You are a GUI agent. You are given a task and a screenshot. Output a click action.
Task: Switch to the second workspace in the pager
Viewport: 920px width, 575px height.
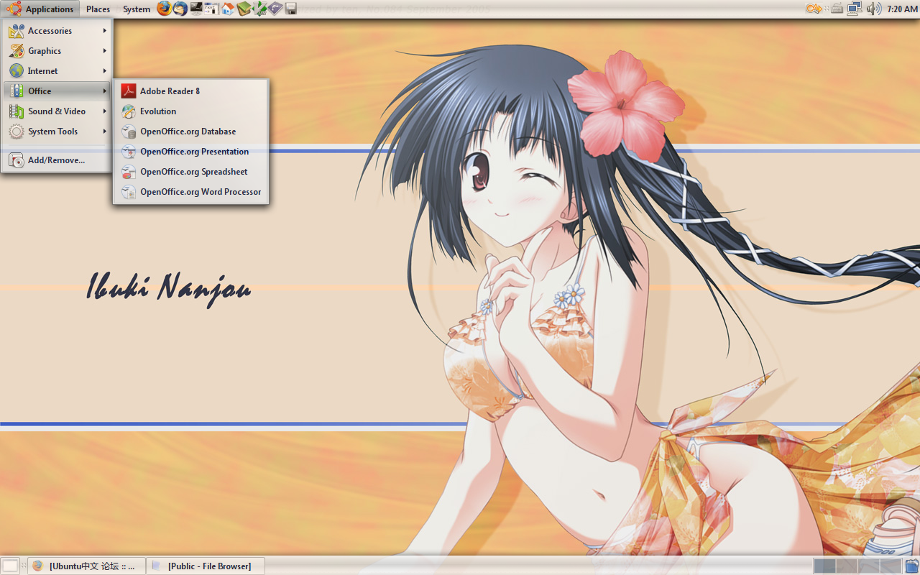point(847,566)
